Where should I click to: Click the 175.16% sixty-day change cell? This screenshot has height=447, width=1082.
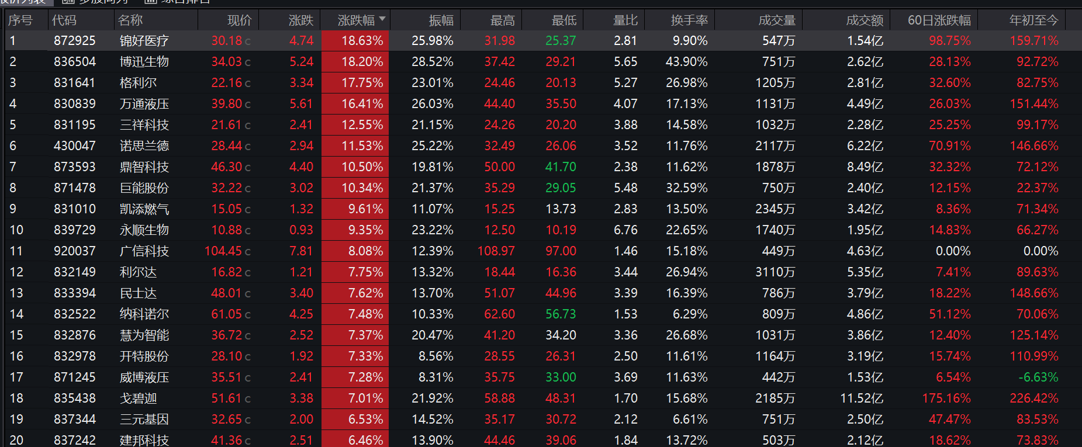click(x=946, y=399)
